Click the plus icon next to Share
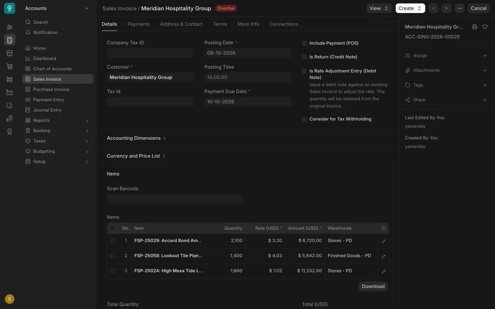Viewport: 495px width, 309px height. click(485, 100)
